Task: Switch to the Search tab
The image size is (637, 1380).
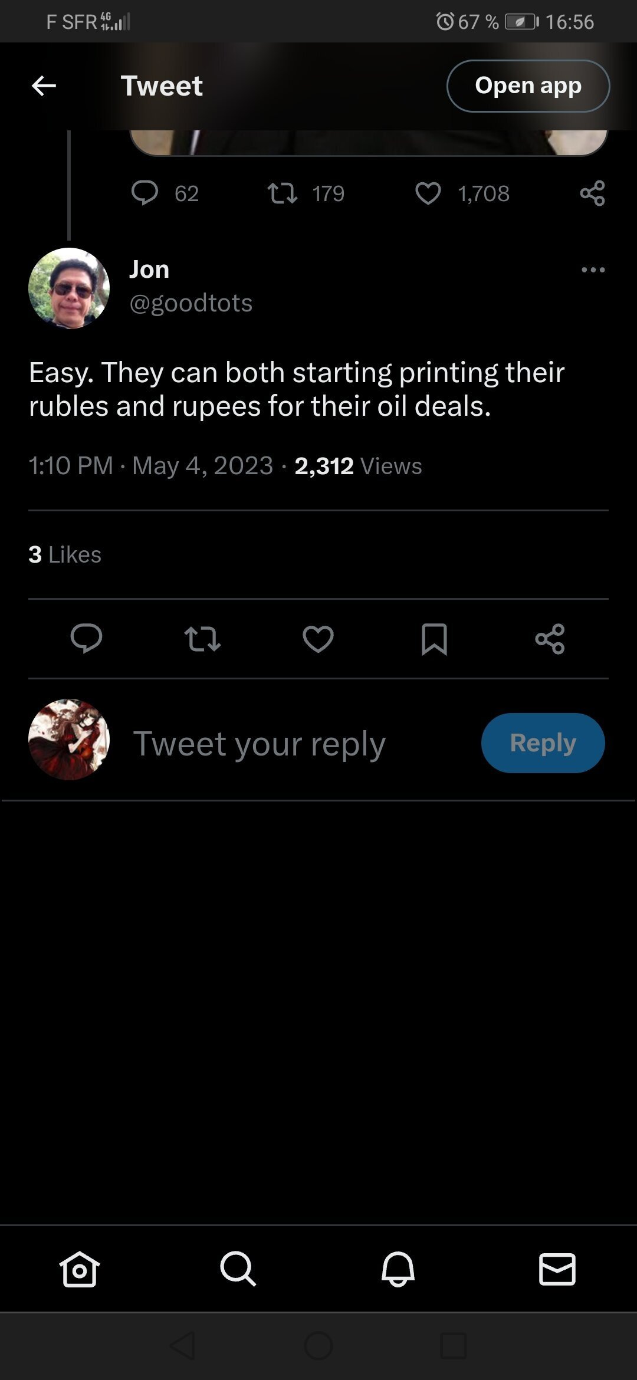Action: click(x=238, y=1269)
